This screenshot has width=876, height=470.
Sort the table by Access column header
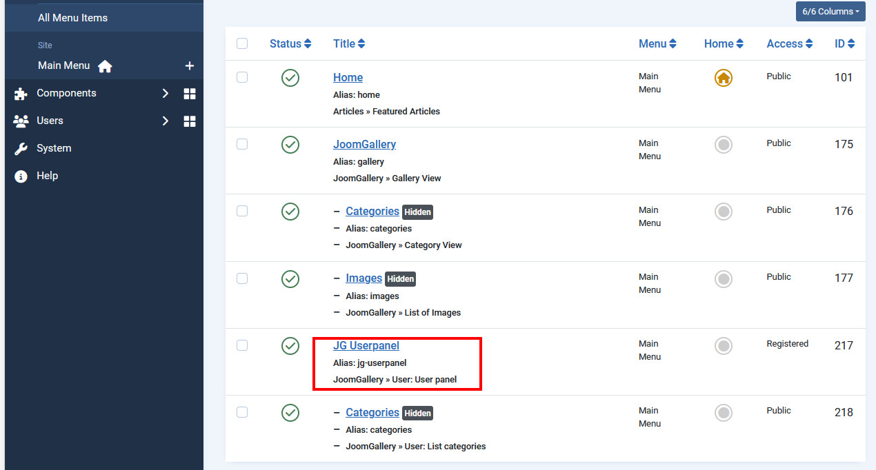790,43
